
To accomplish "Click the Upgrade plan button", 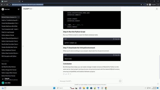I will (x=10, y=79).
